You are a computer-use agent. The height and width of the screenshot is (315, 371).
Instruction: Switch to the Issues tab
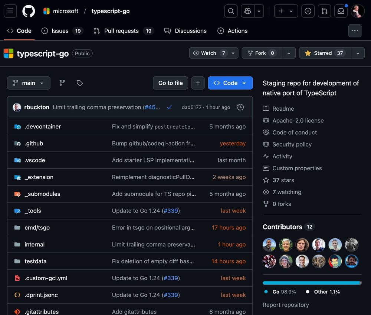62,31
